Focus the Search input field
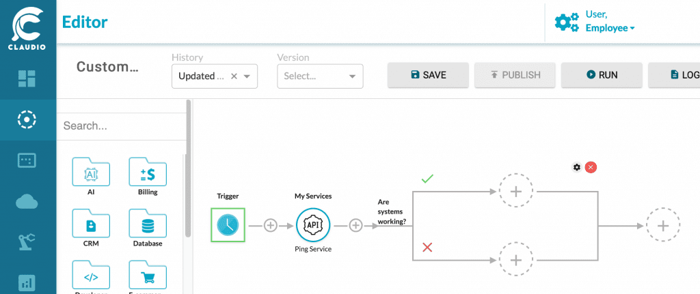The width and height of the screenshot is (700, 294). (x=121, y=126)
